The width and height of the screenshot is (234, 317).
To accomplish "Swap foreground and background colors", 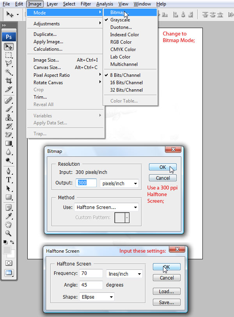I will click(x=12, y=242).
